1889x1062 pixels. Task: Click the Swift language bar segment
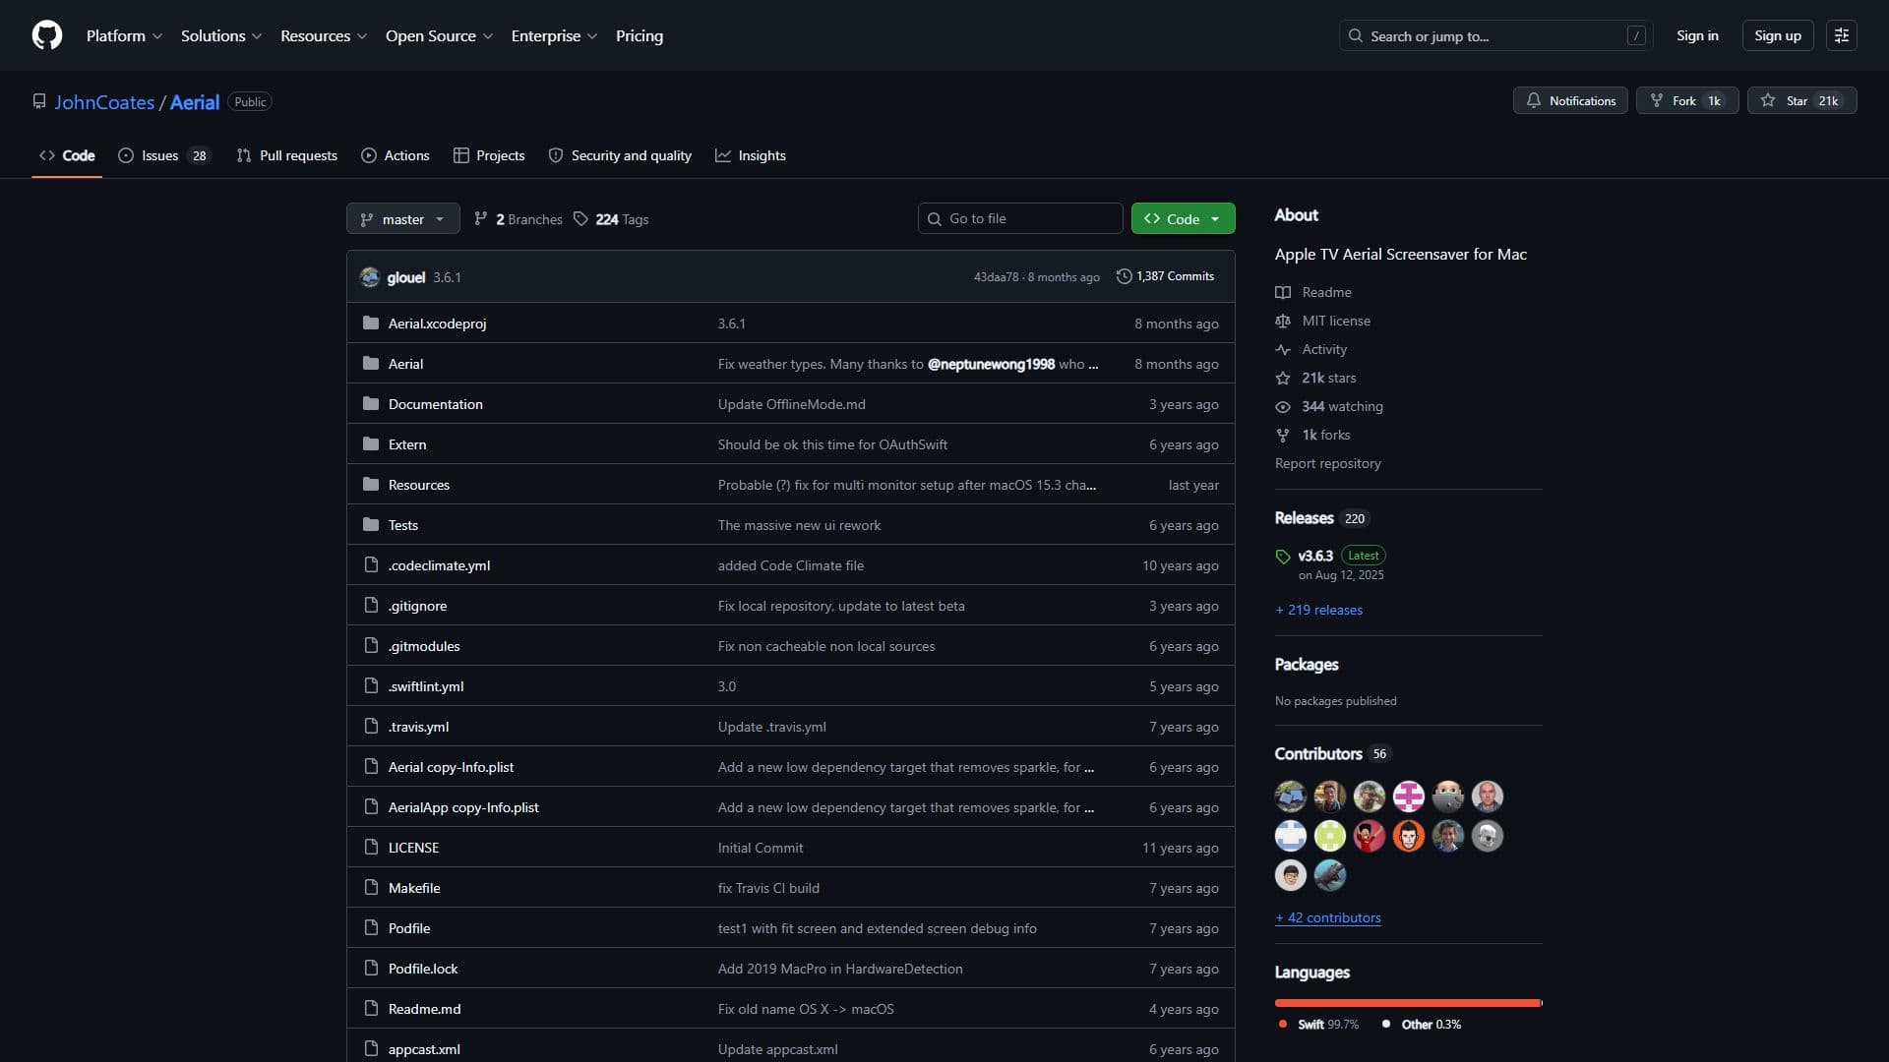click(x=1407, y=1002)
